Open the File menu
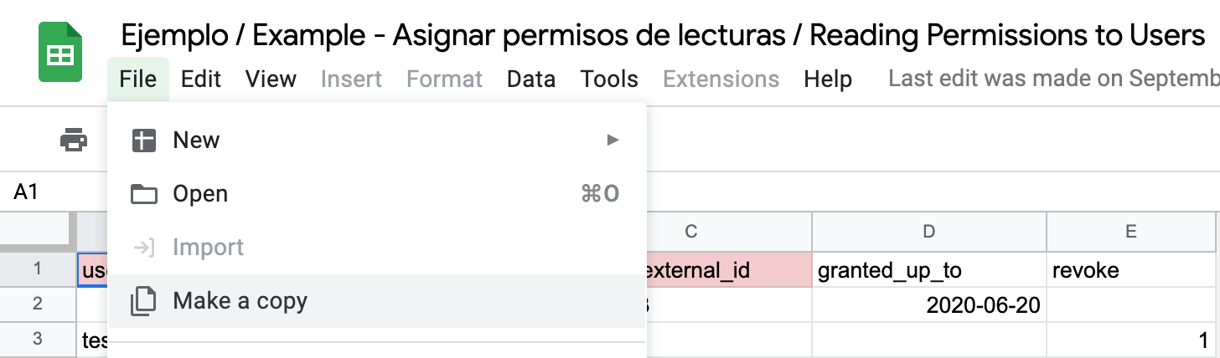 coord(138,79)
